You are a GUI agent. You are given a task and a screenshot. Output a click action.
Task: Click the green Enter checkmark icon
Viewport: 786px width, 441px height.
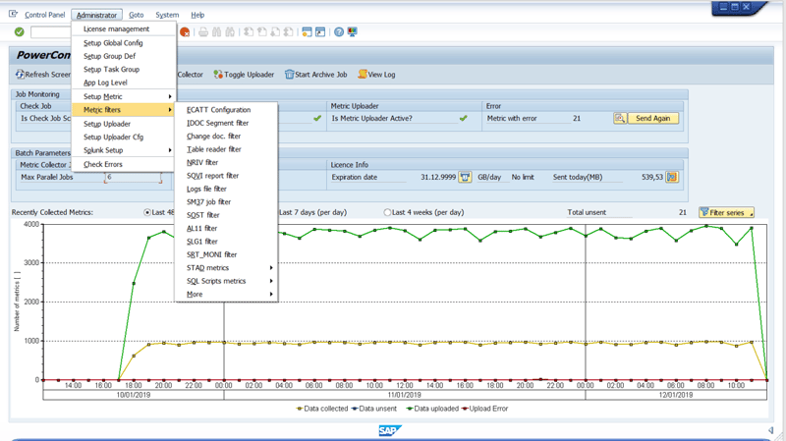tap(19, 32)
